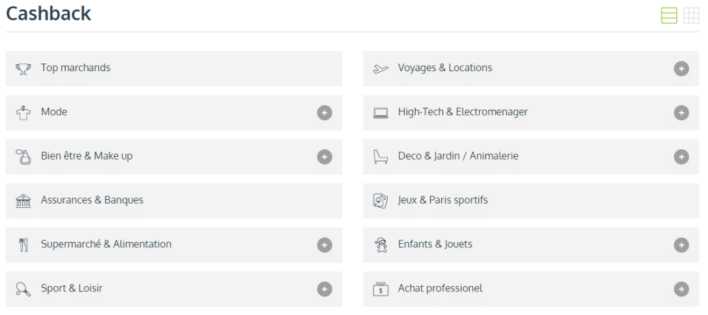The width and height of the screenshot is (708, 315).
Task: Expand Enfants & Jouets with plus button
Action: [681, 245]
